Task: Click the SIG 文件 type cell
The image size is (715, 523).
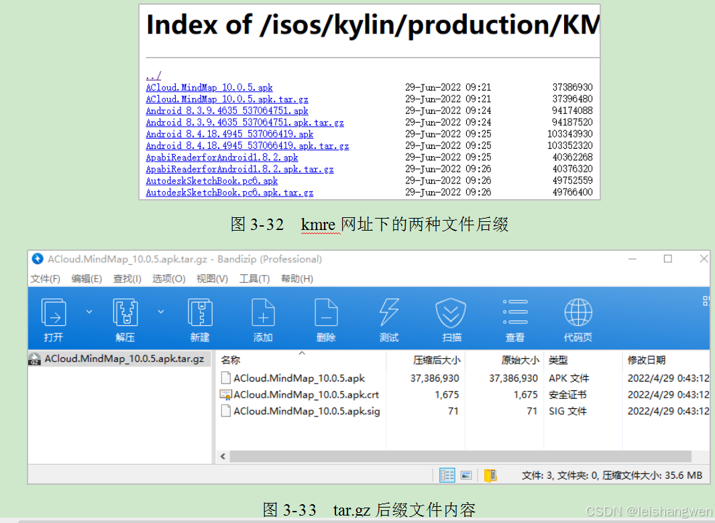Action: pyautogui.click(x=567, y=411)
